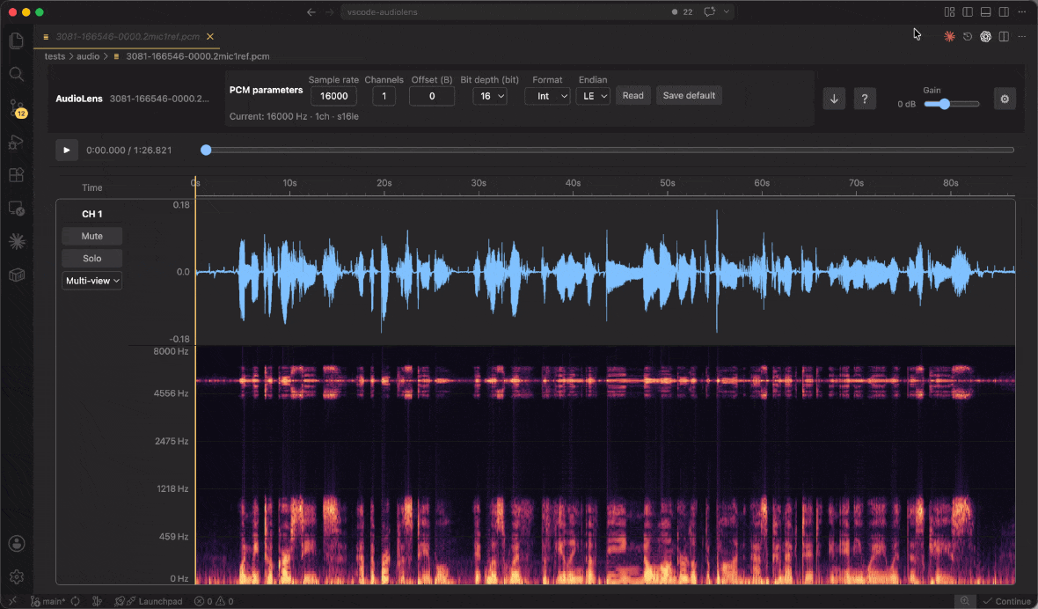Click the Offset (B) input field
1038x609 pixels.
[432, 96]
